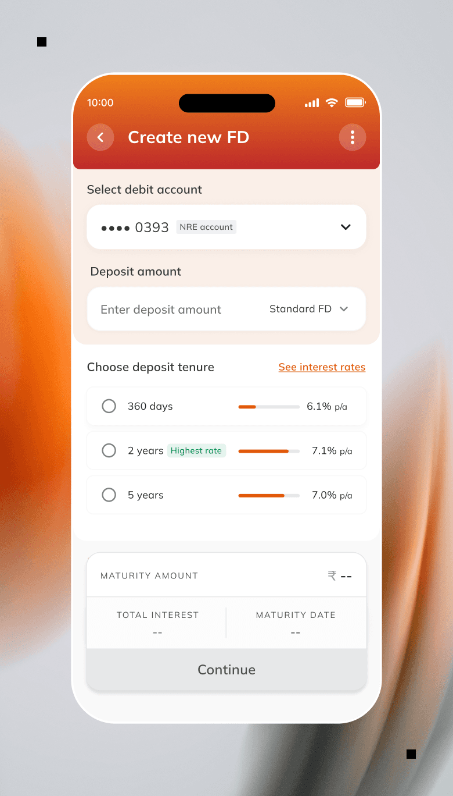Open See interest rates link
The width and height of the screenshot is (453, 796).
point(322,367)
